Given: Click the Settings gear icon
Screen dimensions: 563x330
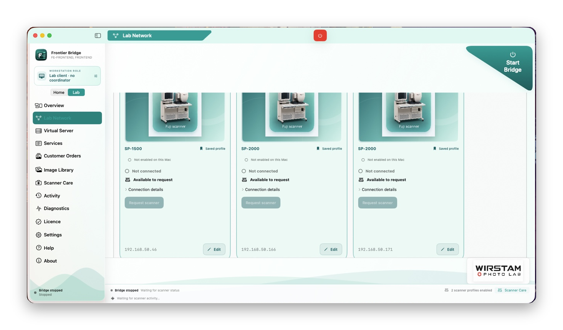Looking at the screenshot, I should [x=38, y=235].
